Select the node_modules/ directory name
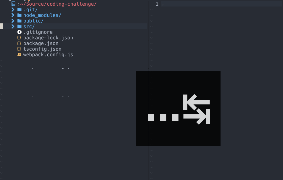This screenshot has width=283, height=180. tap(42, 15)
